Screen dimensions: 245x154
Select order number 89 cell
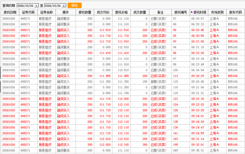[181, 24]
